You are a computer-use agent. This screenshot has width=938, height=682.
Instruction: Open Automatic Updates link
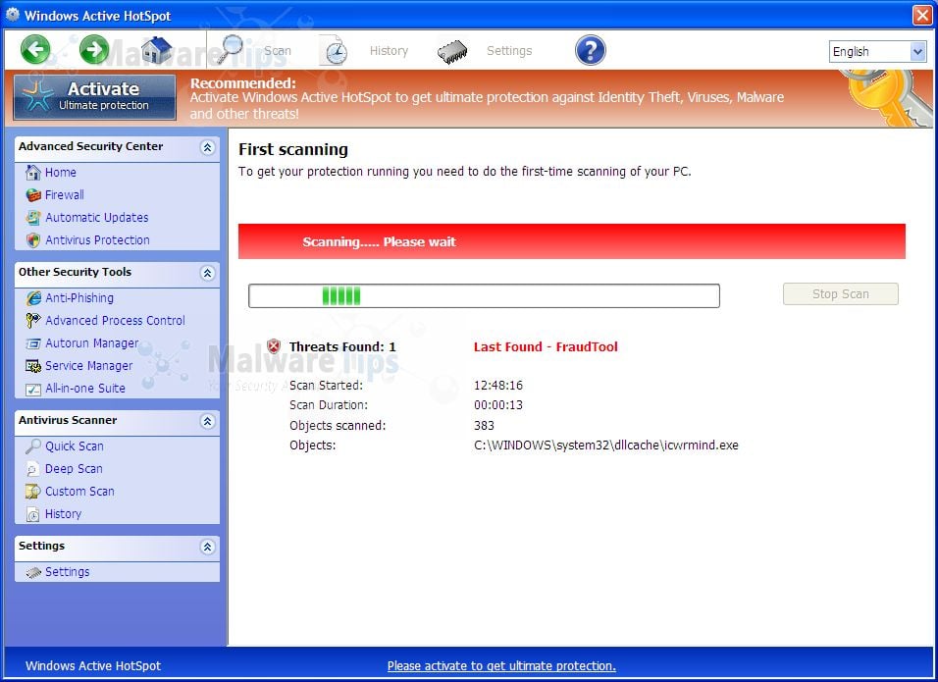tap(97, 218)
